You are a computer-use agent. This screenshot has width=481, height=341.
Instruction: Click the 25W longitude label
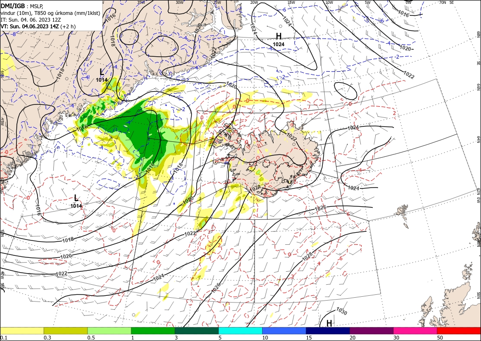click(217, 2)
